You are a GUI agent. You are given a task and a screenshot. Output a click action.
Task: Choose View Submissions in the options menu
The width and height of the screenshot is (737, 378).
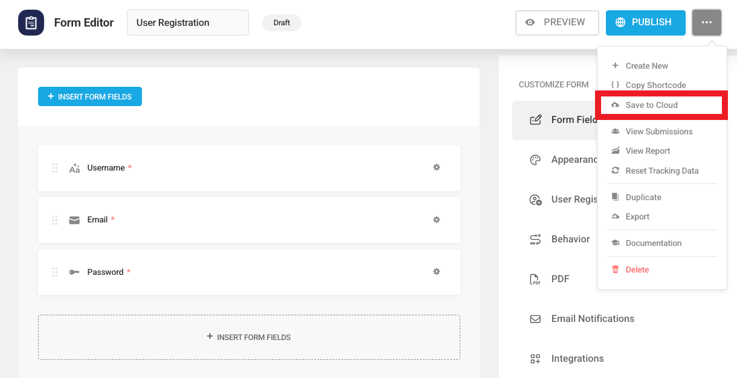(658, 131)
